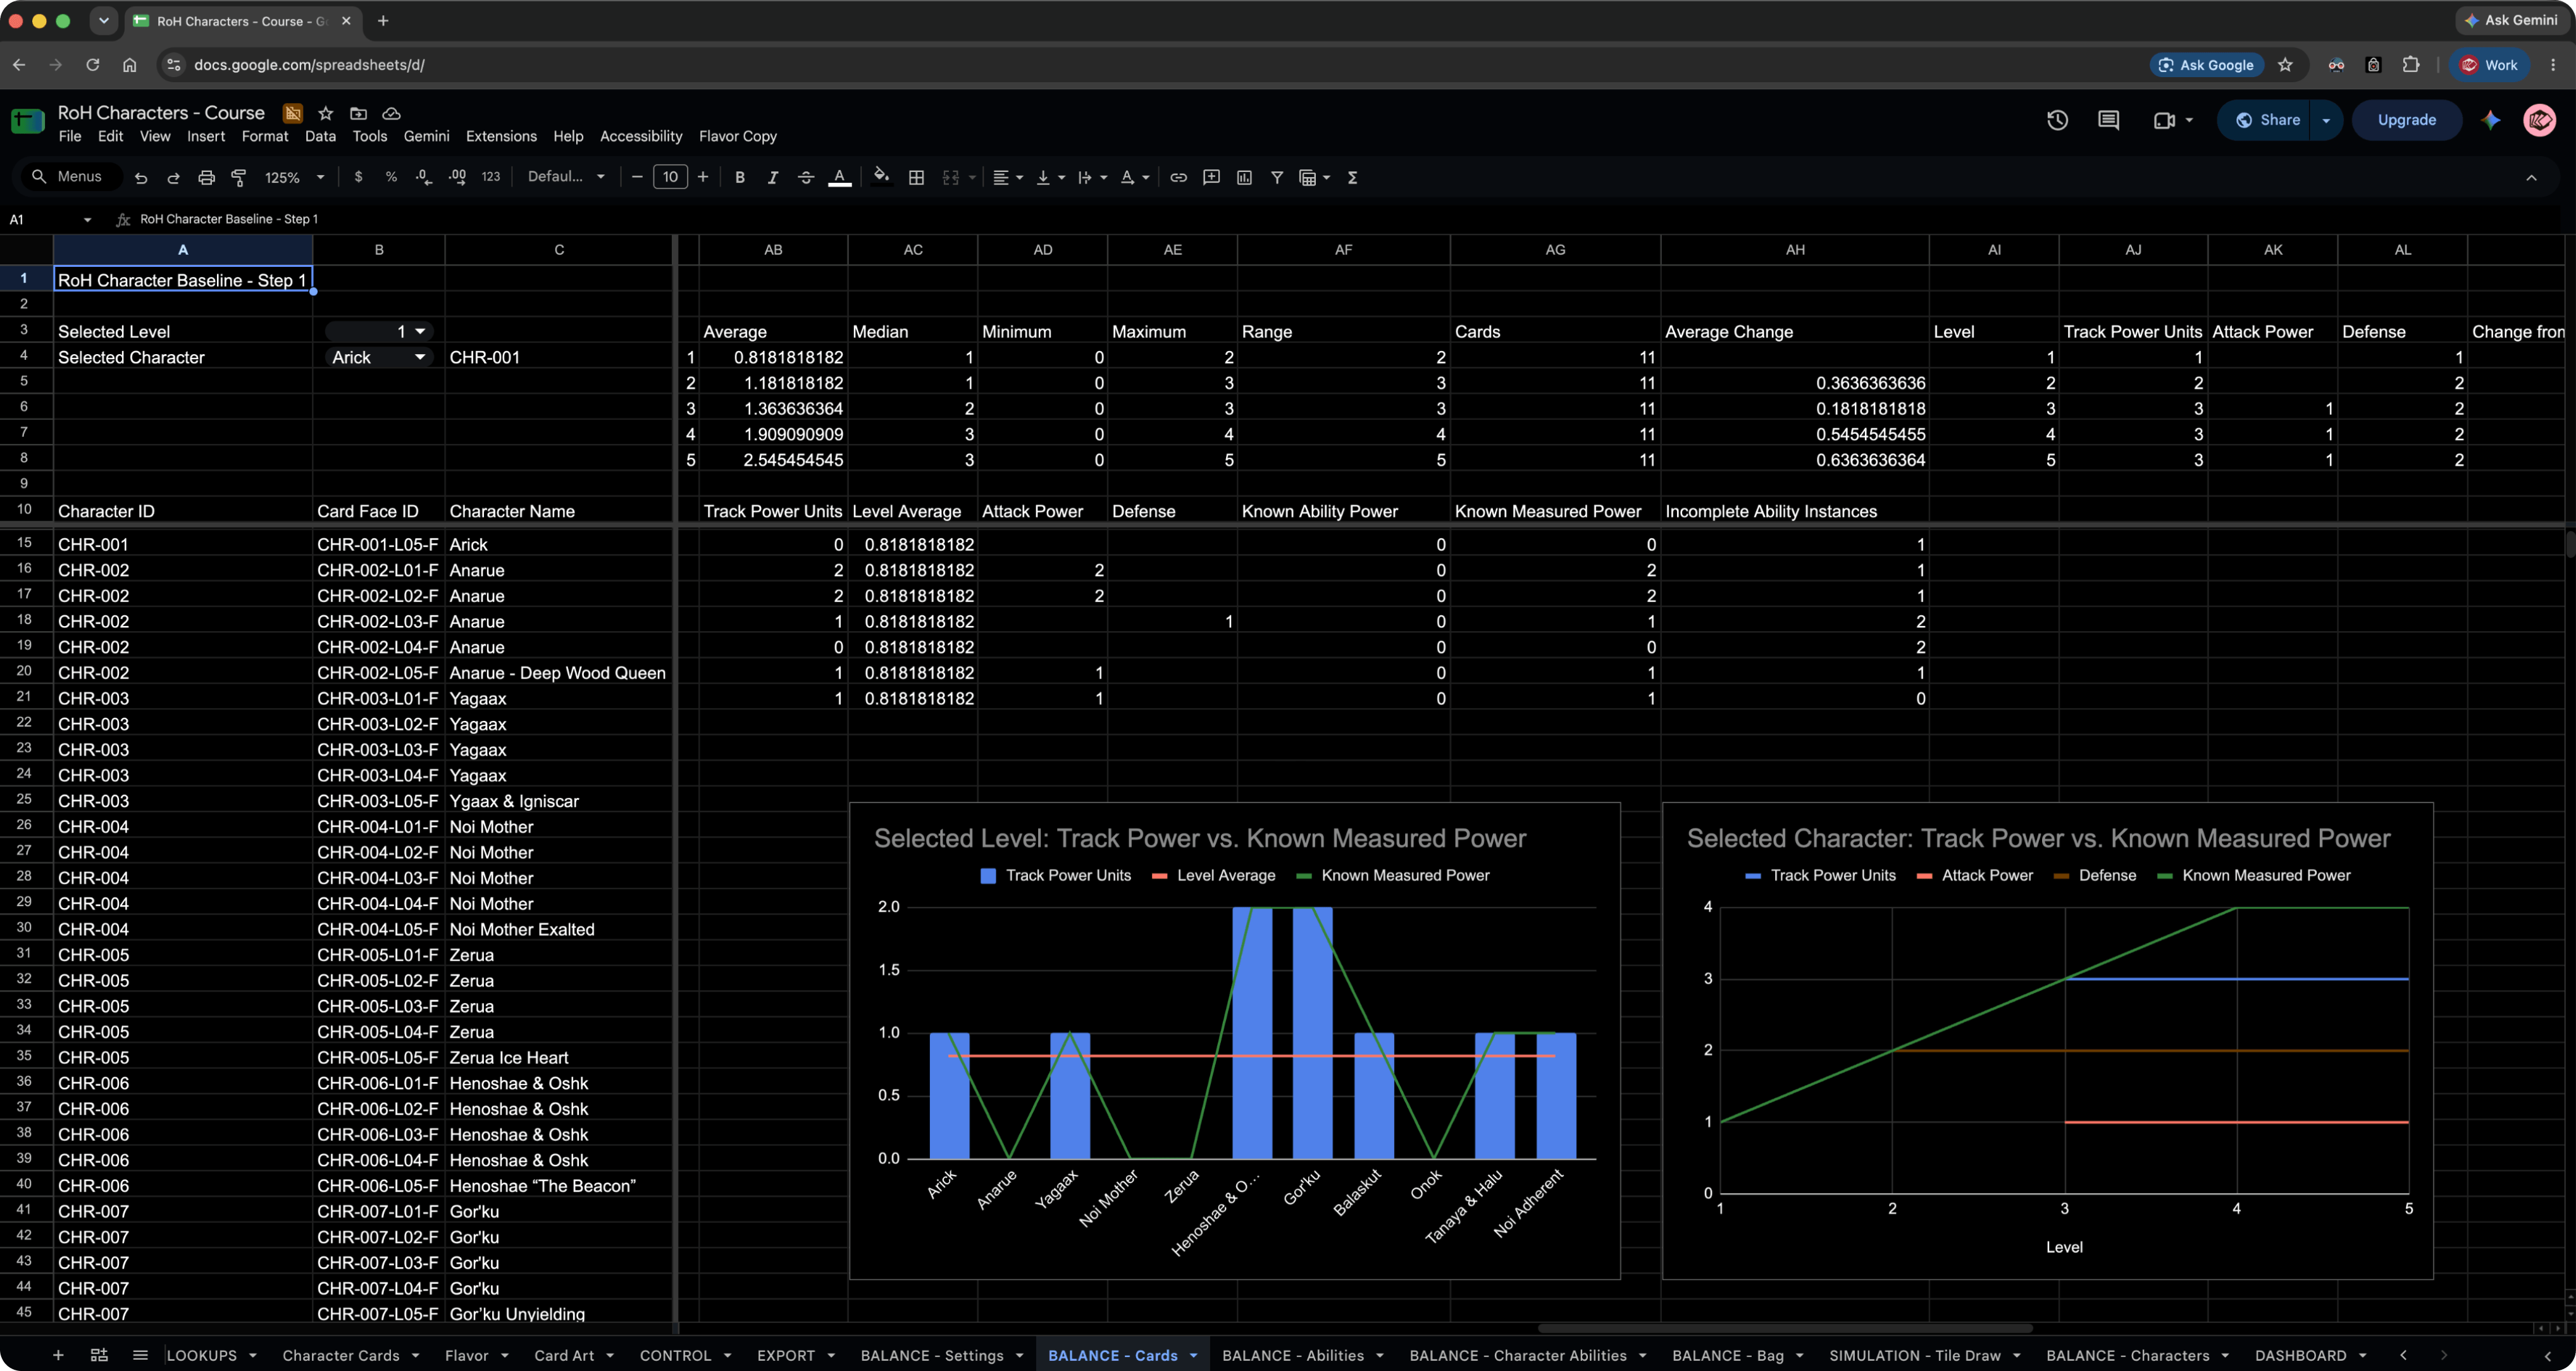This screenshot has height=1371, width=2576.
Task: Open the Borders tool
Action: (x=916, y=177)
